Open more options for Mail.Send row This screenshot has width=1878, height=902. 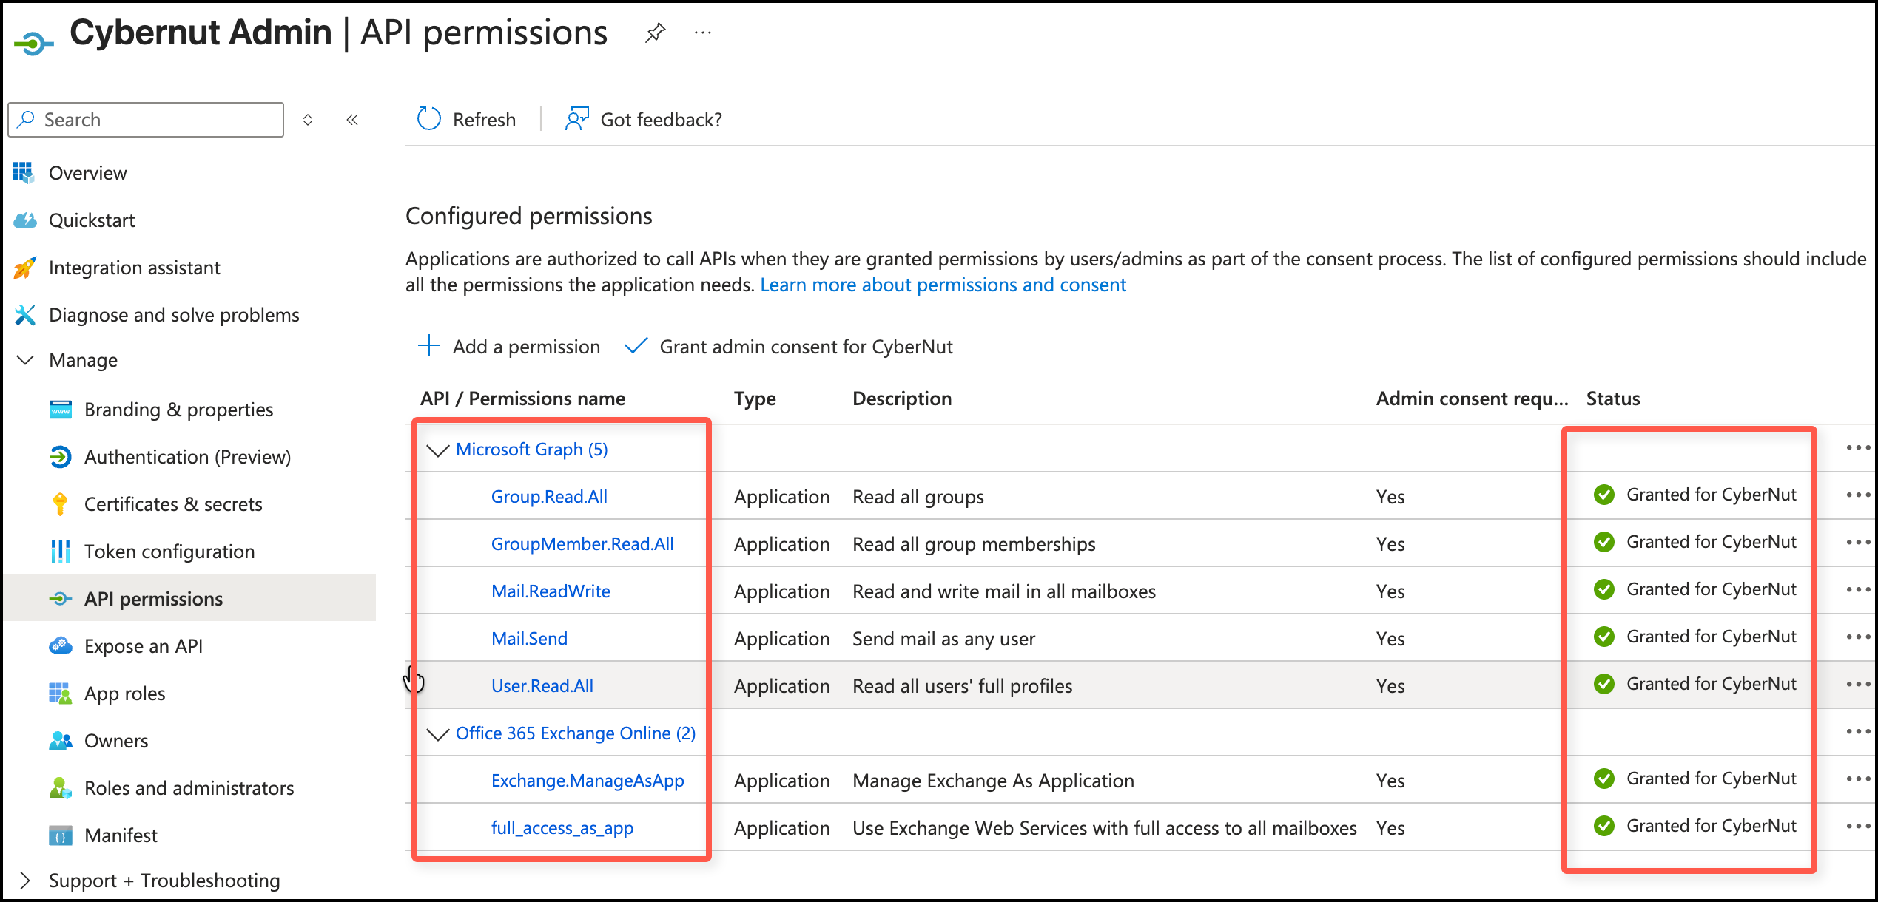tap(1857, 637)
